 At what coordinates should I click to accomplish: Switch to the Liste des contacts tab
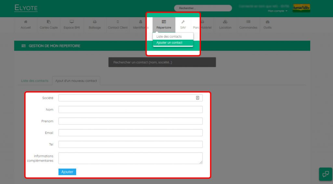click(x=34, y=81)
